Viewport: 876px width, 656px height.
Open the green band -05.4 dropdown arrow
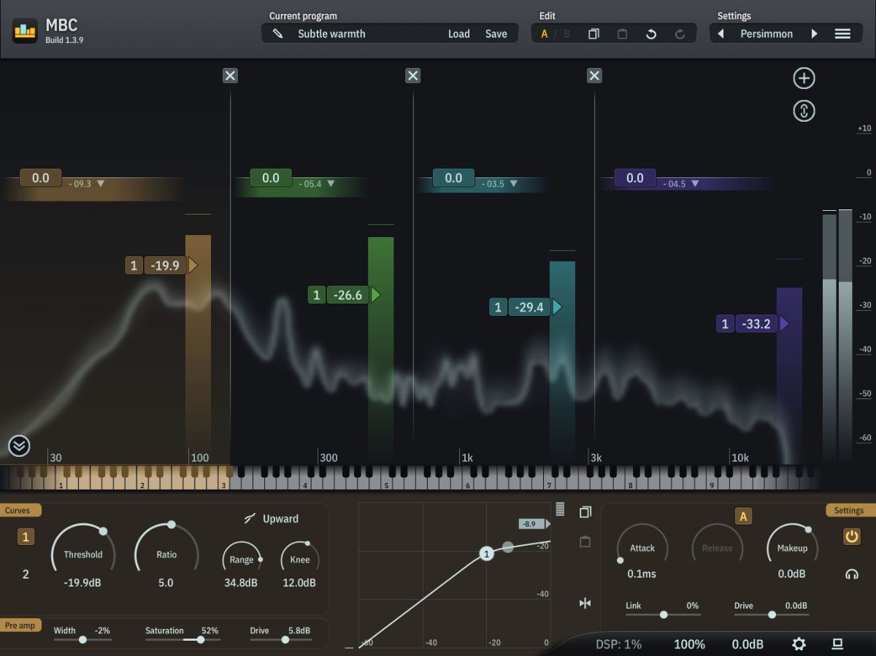331,184
